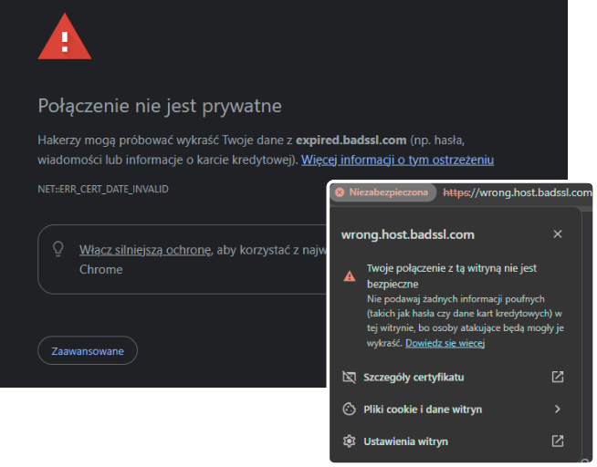This screenshot has width=597, height=467.
Task: Click the NET::ERR_CERT_DATE_INVALID error code
Action: 103,189
